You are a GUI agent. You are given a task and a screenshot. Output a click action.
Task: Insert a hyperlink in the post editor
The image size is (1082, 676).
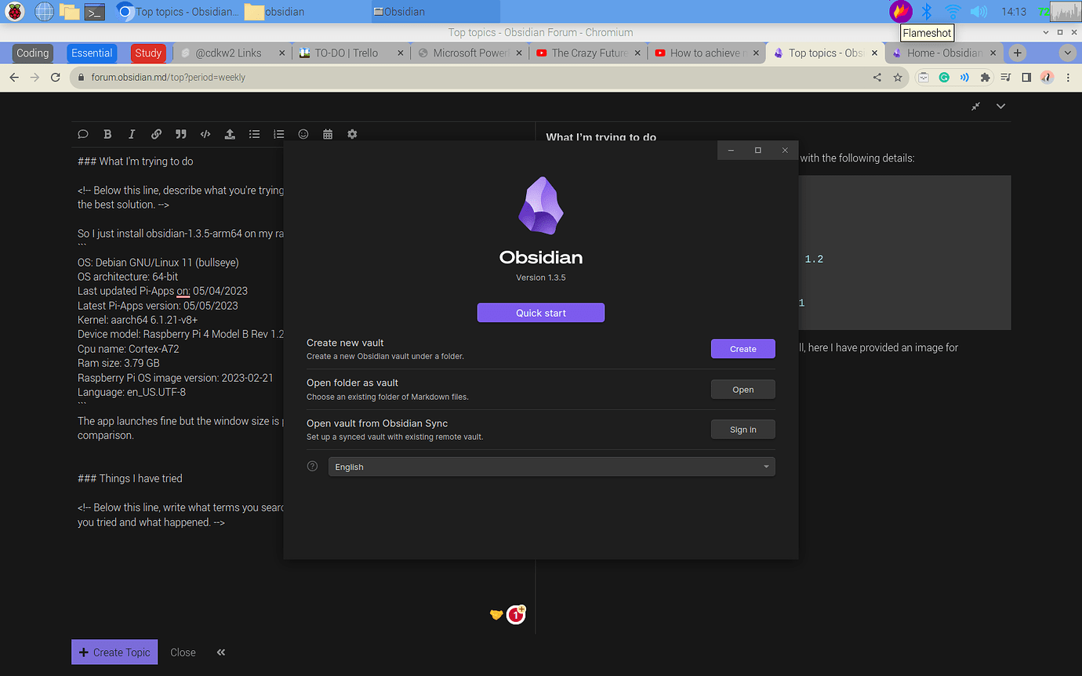[156, 134]
